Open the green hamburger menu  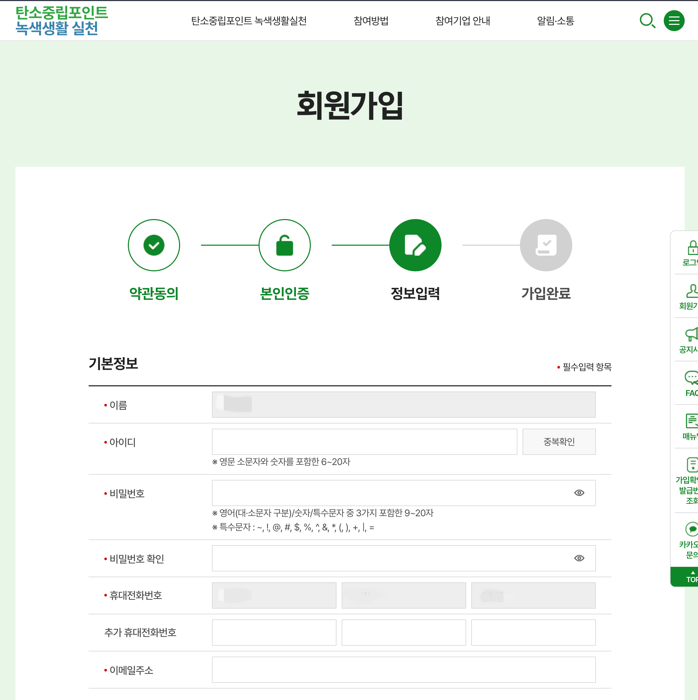(674, 21)
